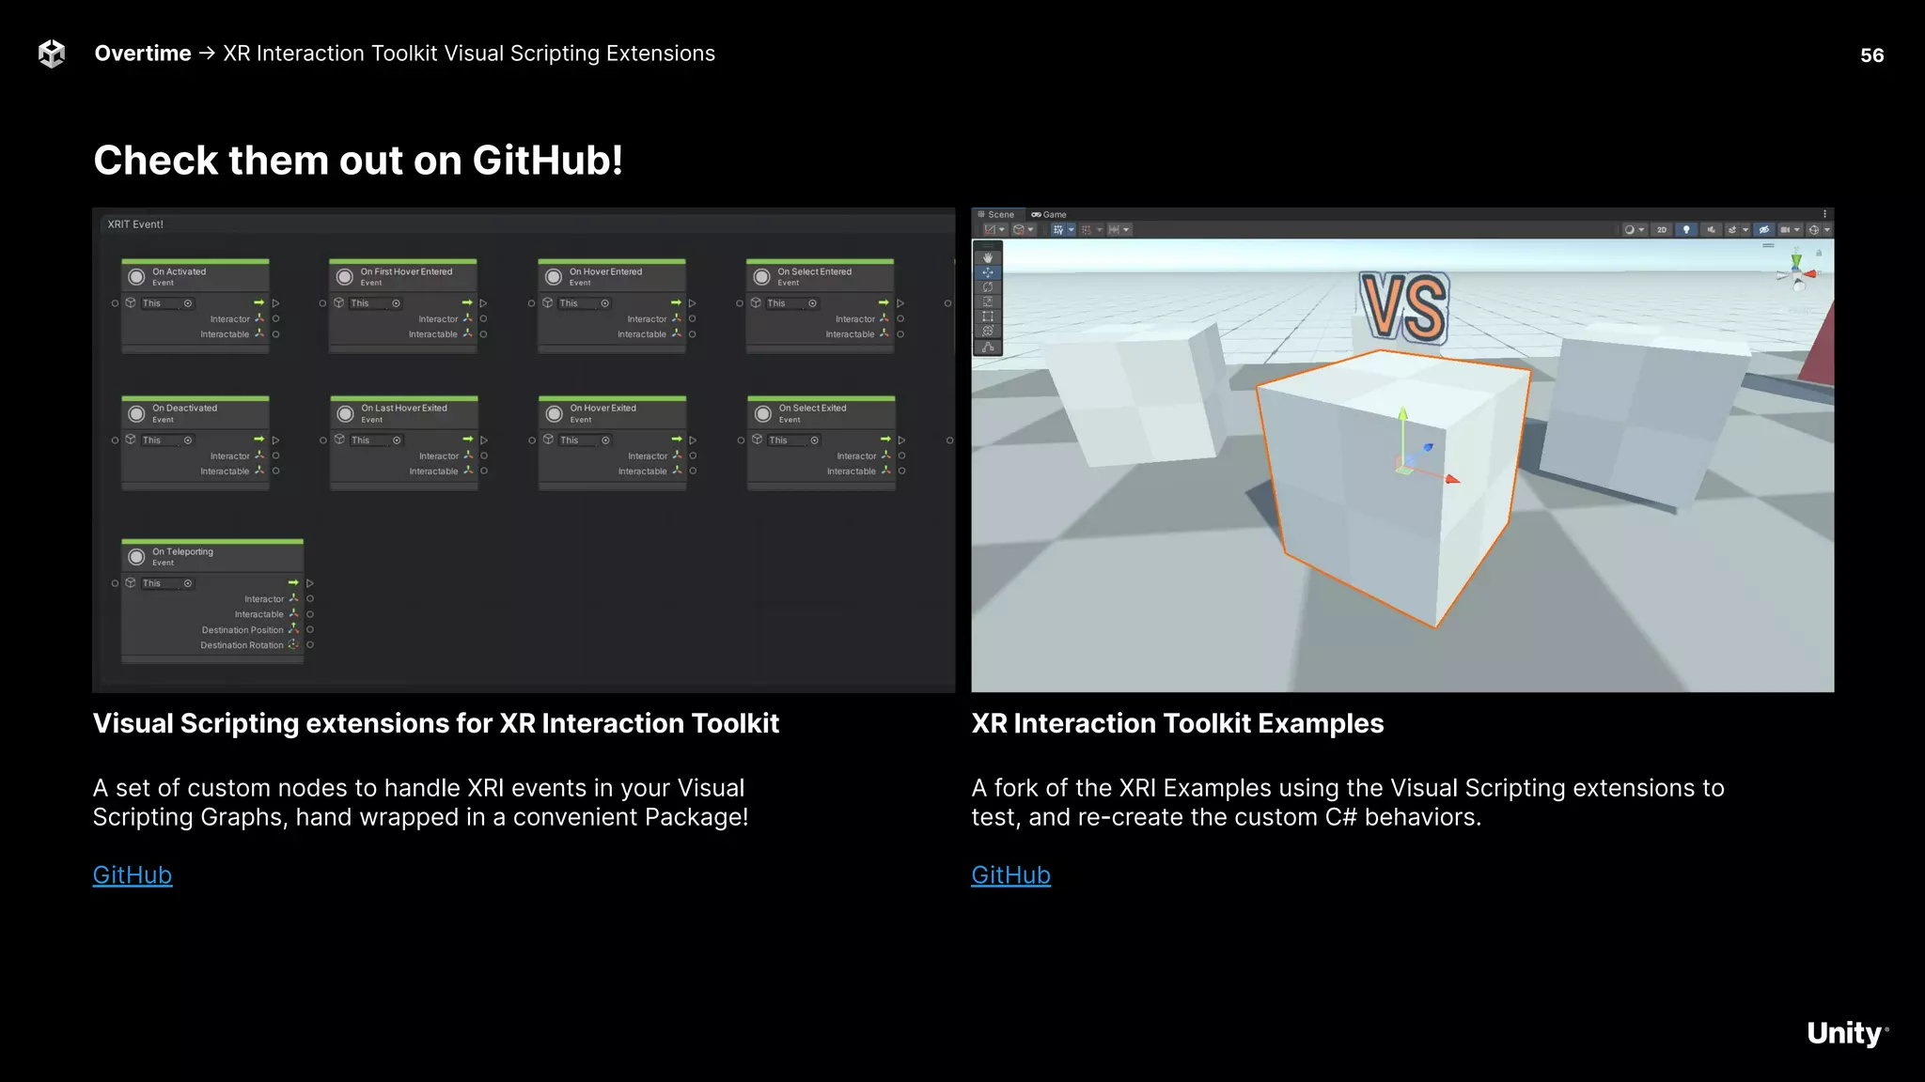Toggle the tool handle pivot mode button
The height and width of the screenshot is (1082, 1925).
990,229
